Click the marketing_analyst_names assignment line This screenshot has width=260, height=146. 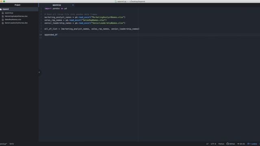pos(85,17)
